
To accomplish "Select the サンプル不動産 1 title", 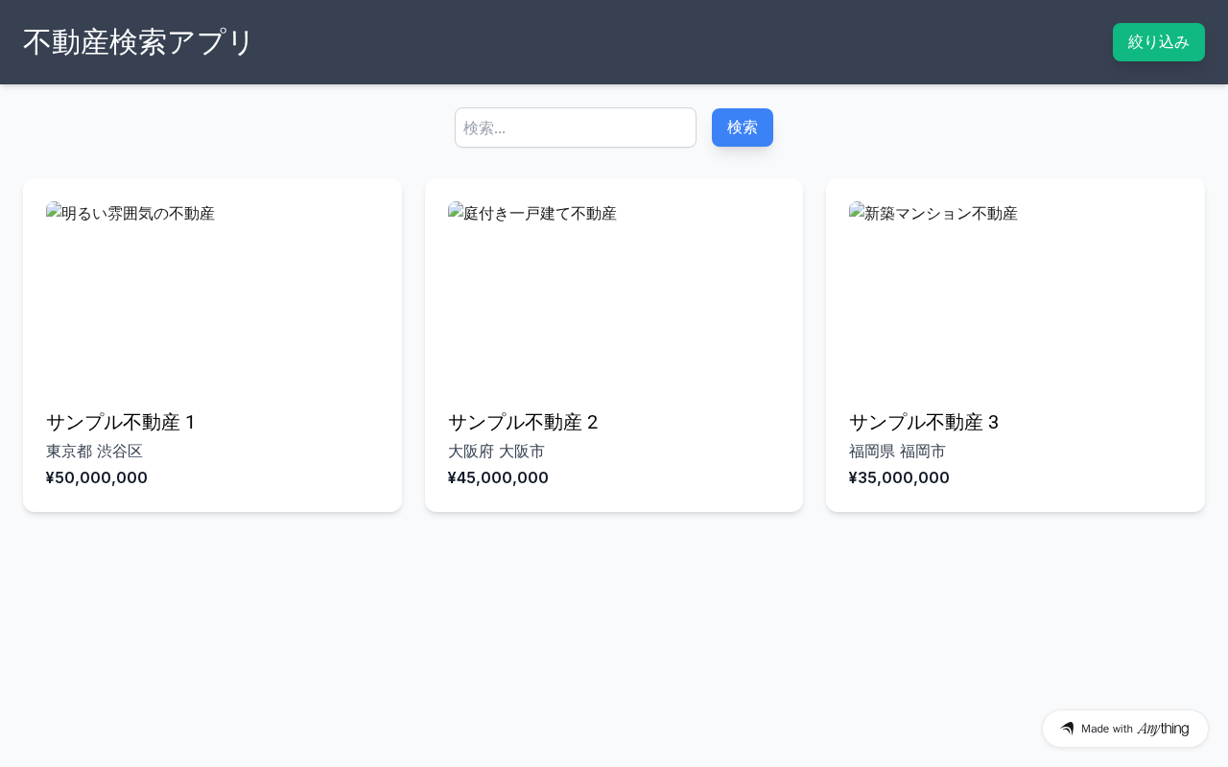I will [121, 422].
